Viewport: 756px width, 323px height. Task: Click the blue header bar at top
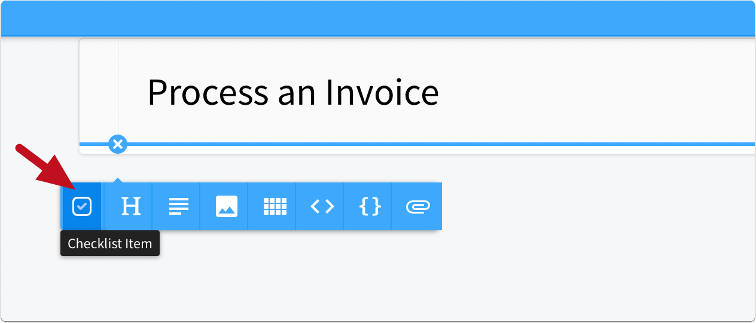[x=378, y=19]
